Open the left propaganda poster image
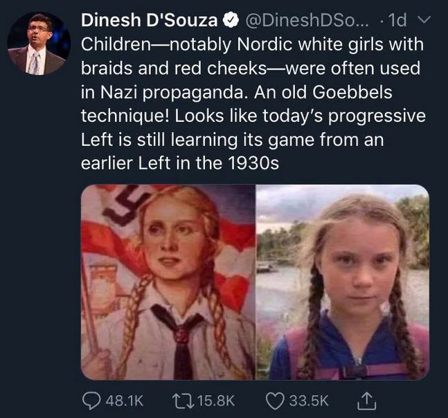 pyautogui.click(x=168, y=282)
